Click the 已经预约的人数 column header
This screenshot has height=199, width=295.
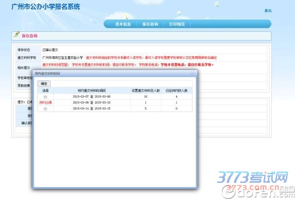click(177, 91)
